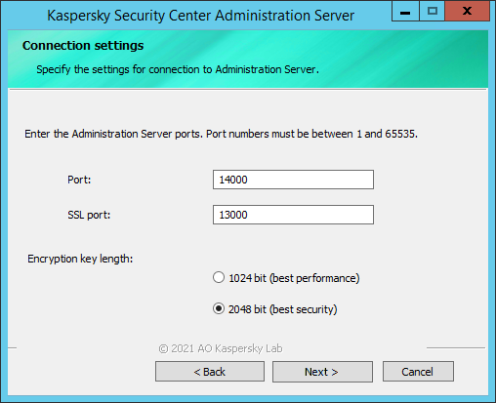
Task: Close the Administration Server installer window
Action: coord(467,12)
